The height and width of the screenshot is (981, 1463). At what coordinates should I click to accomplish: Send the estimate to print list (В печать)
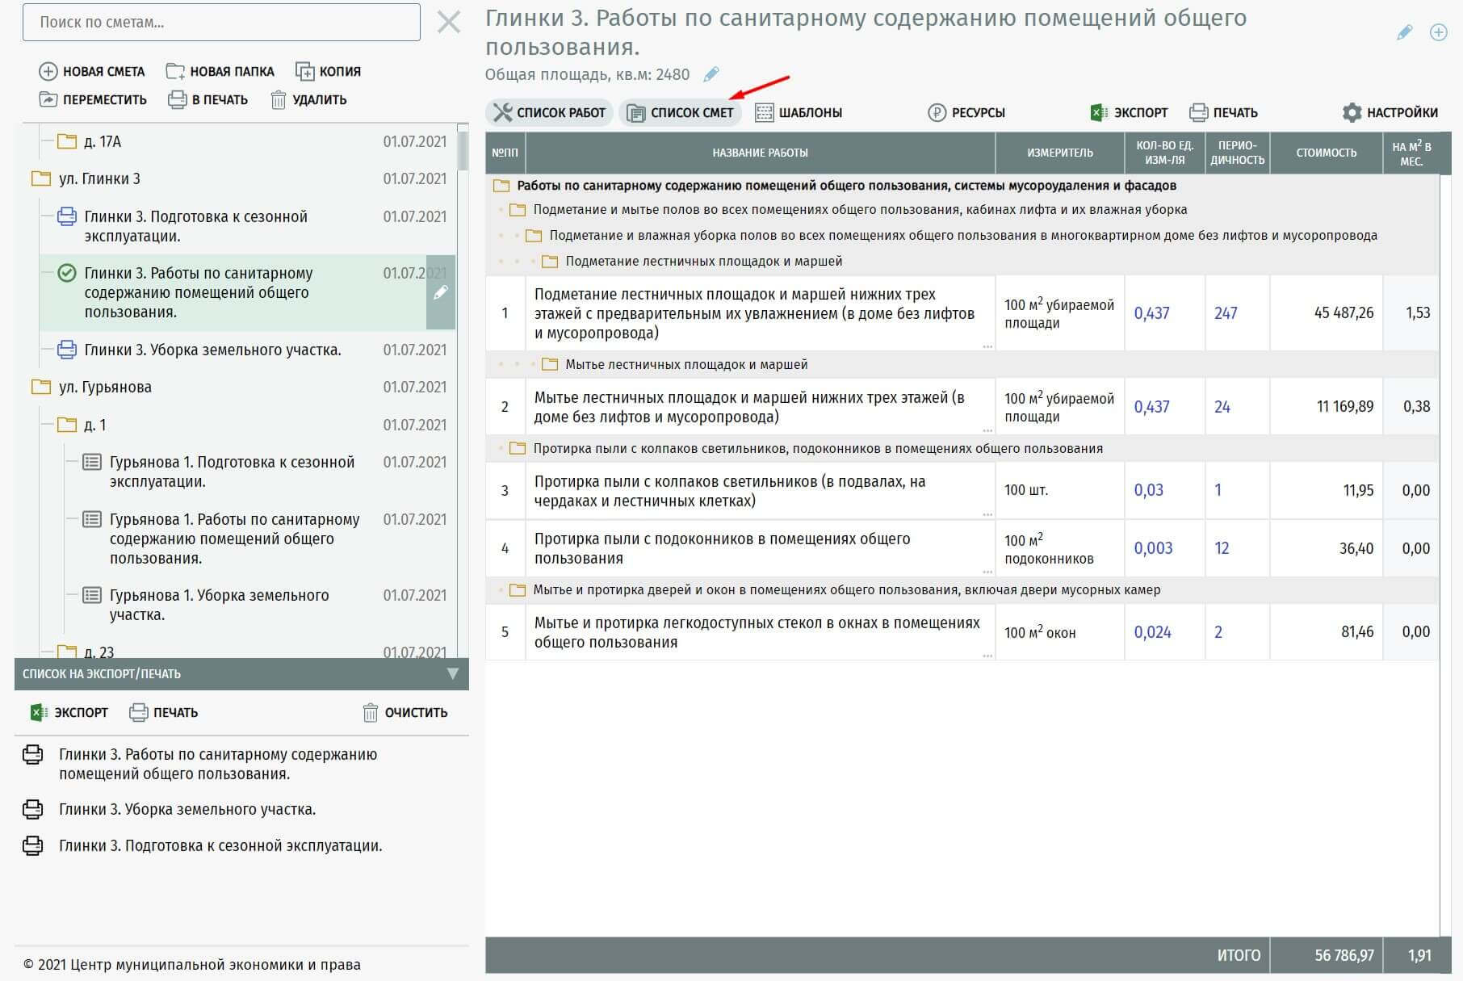pos(208,99)
